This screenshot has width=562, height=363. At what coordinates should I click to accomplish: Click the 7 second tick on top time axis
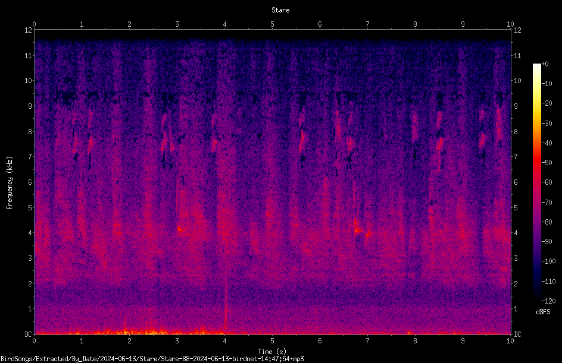click(367, 24)
